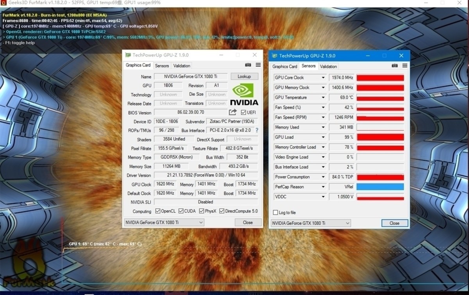
Task: Click the F1: toggle help text in FurMark
Action: click(x=18, y=43)
